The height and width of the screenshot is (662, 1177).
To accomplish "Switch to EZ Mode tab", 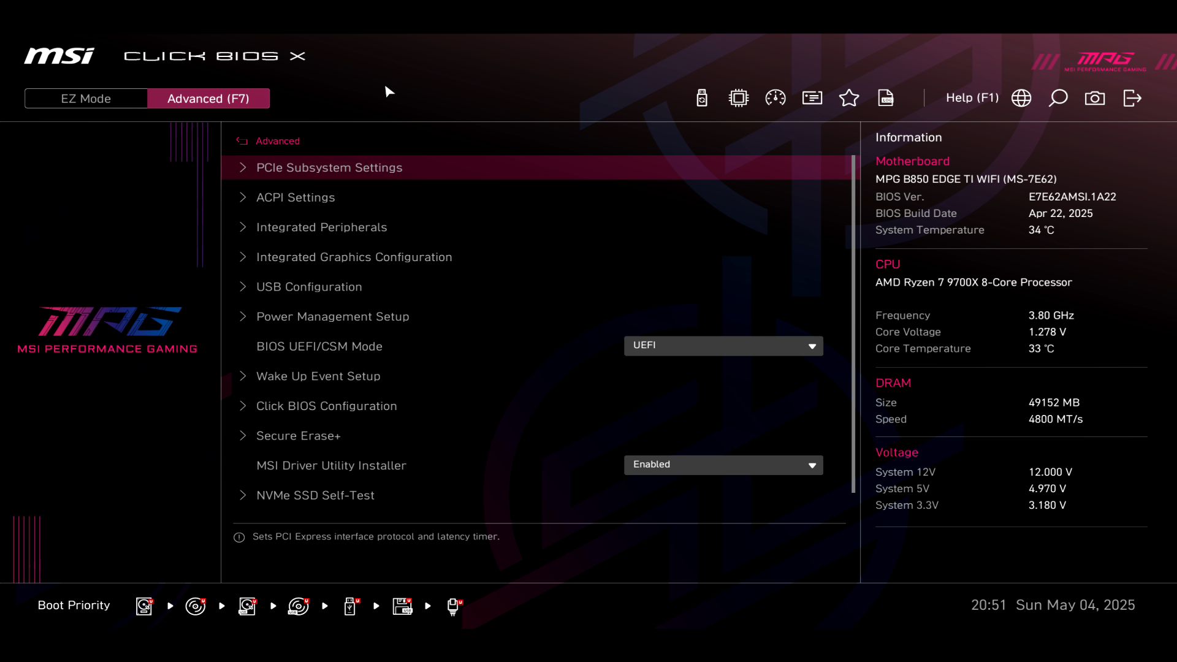I will click(x=86, y=99).
